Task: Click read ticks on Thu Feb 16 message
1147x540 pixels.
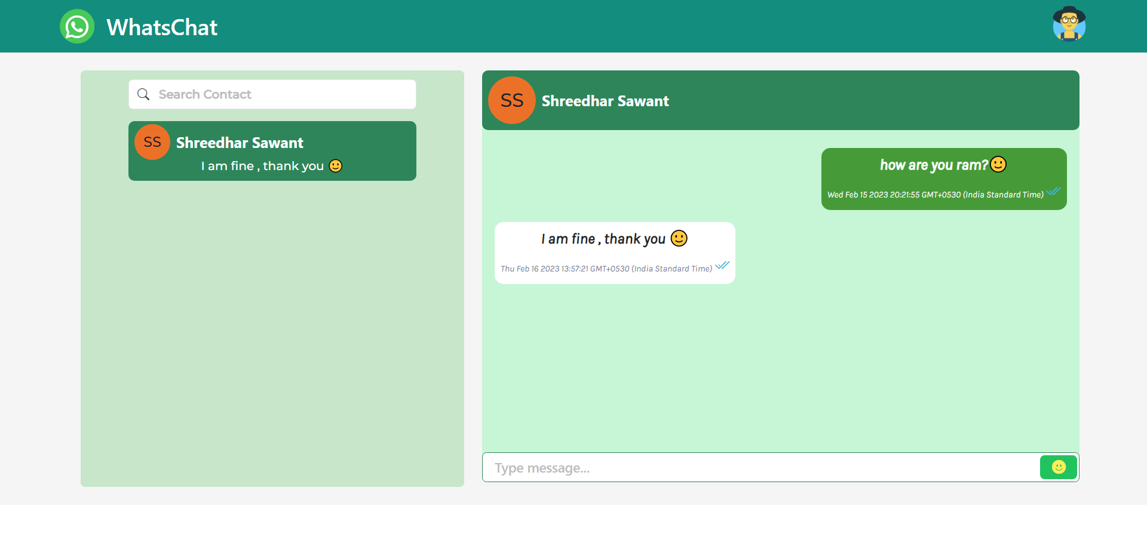Action: 722,265
